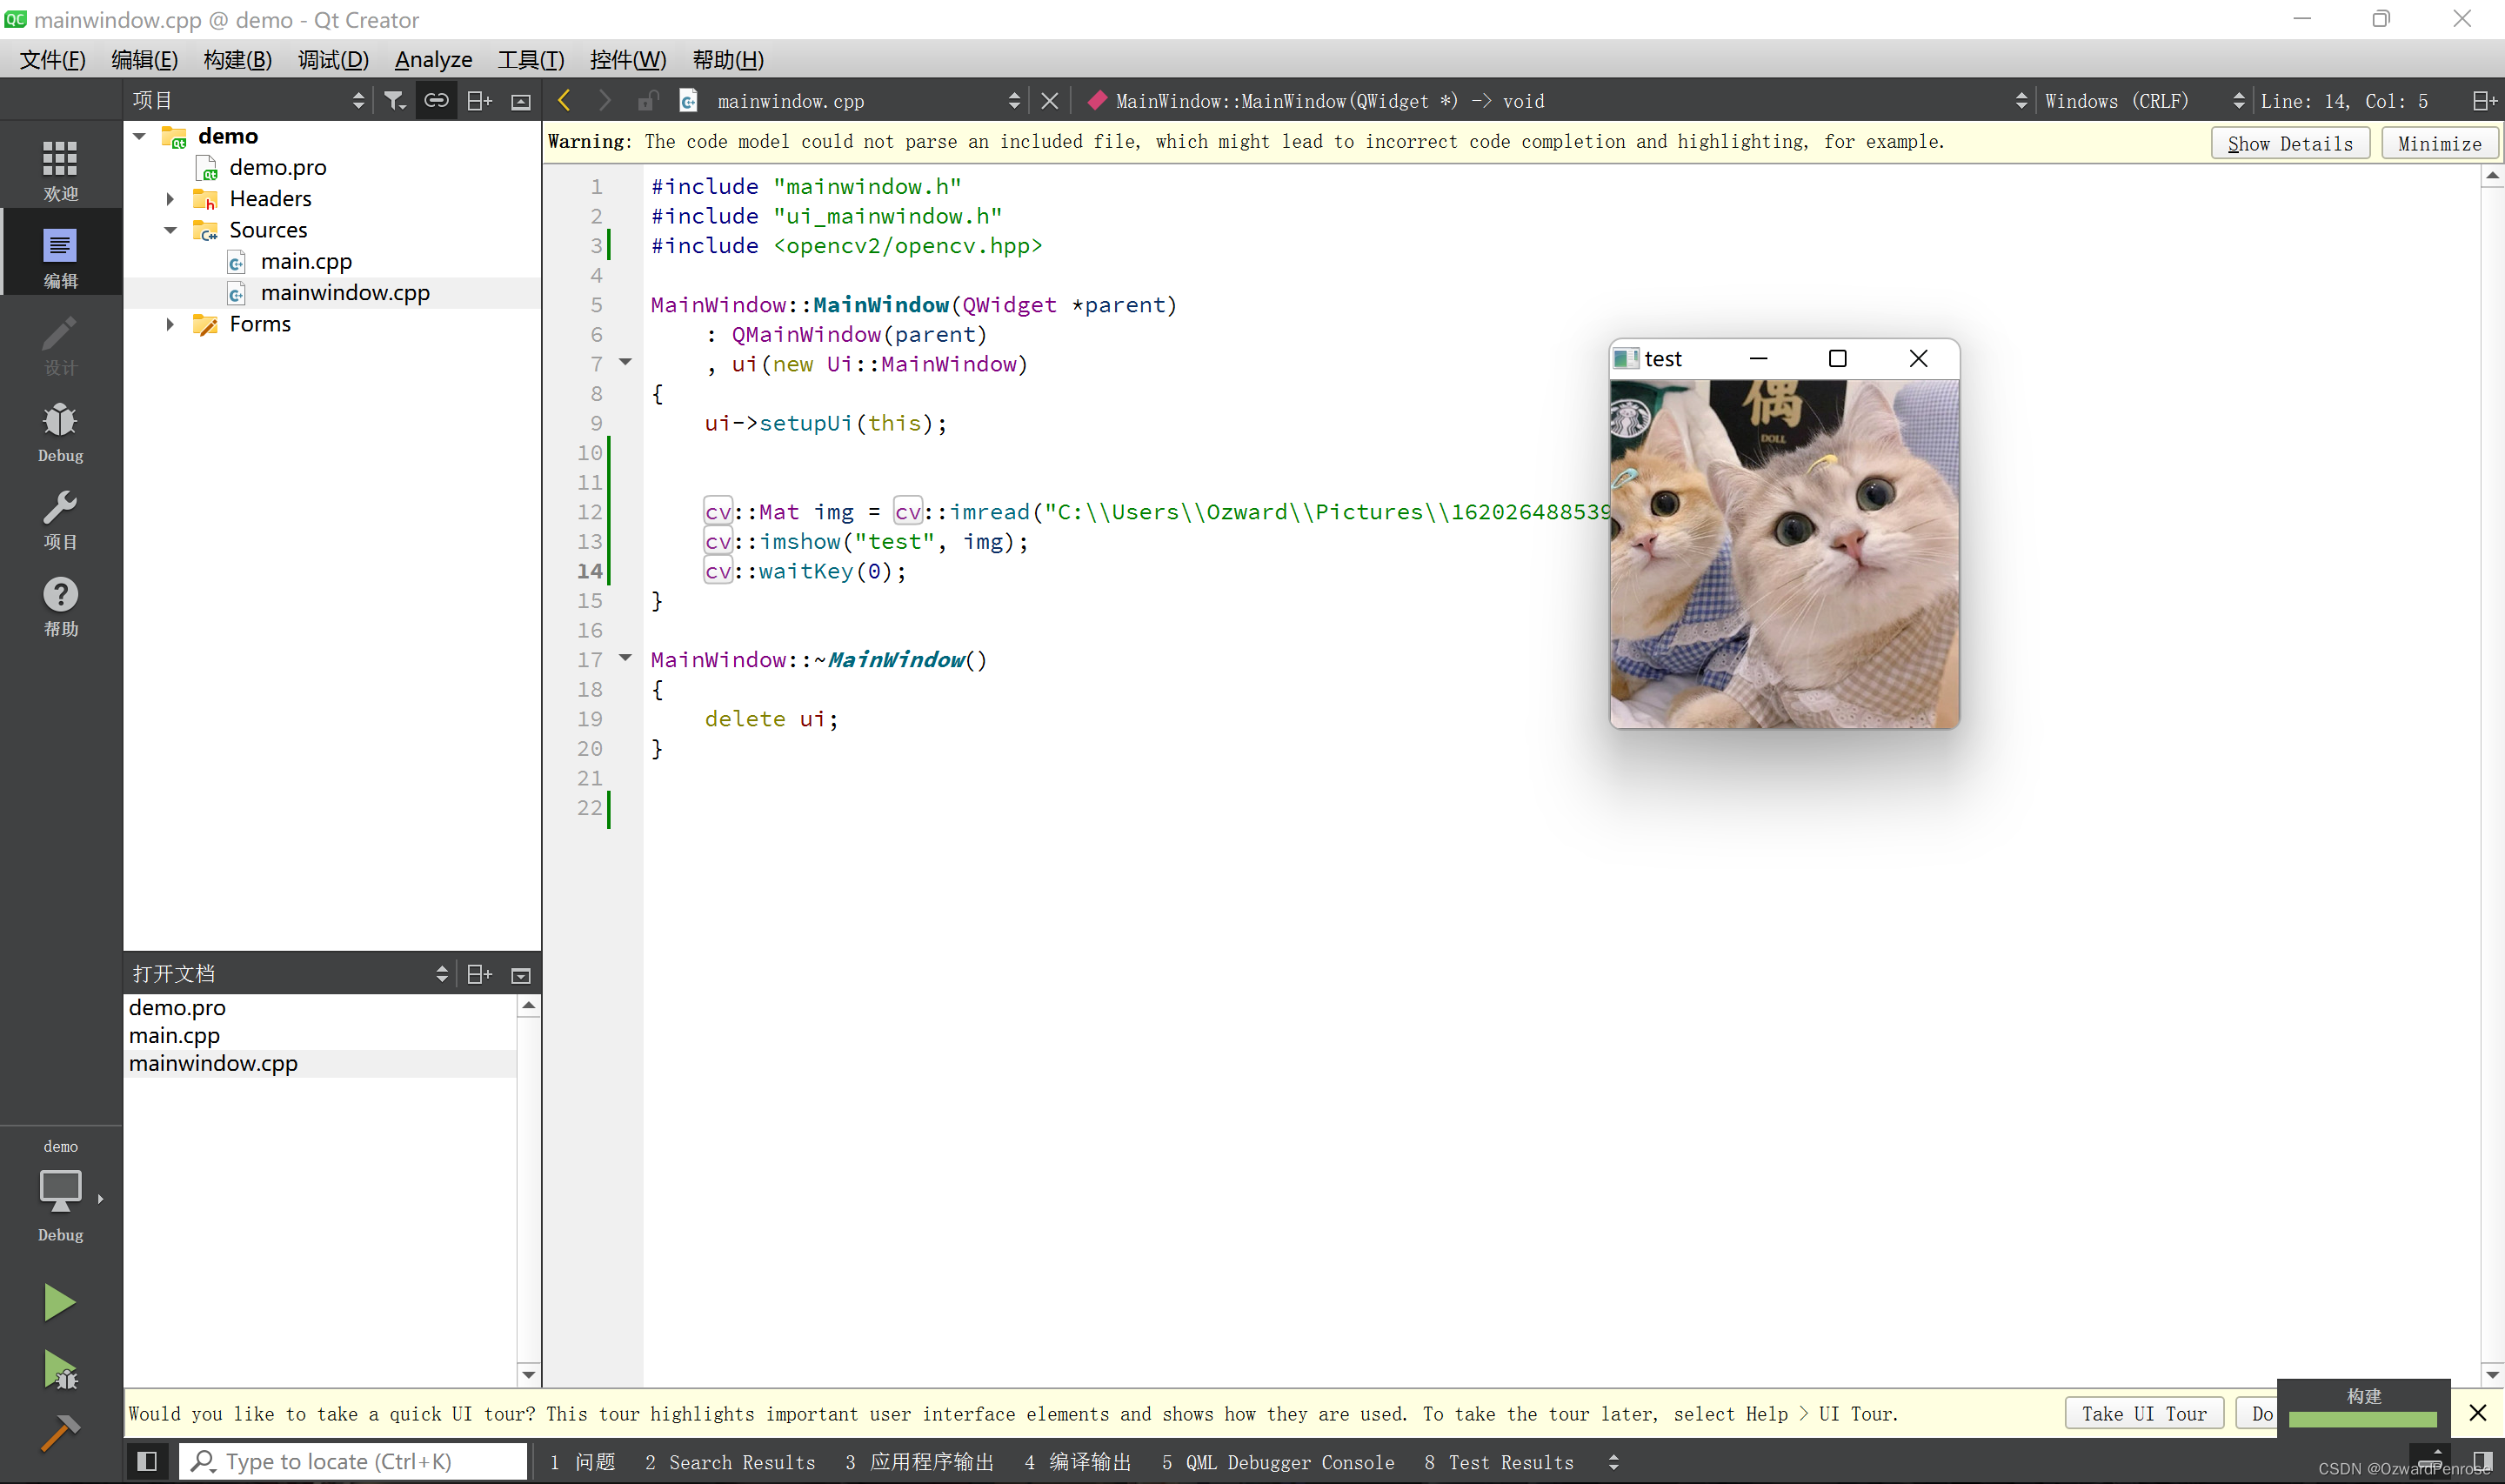
Task: Click the green Run button
Action: point(59,1303)
